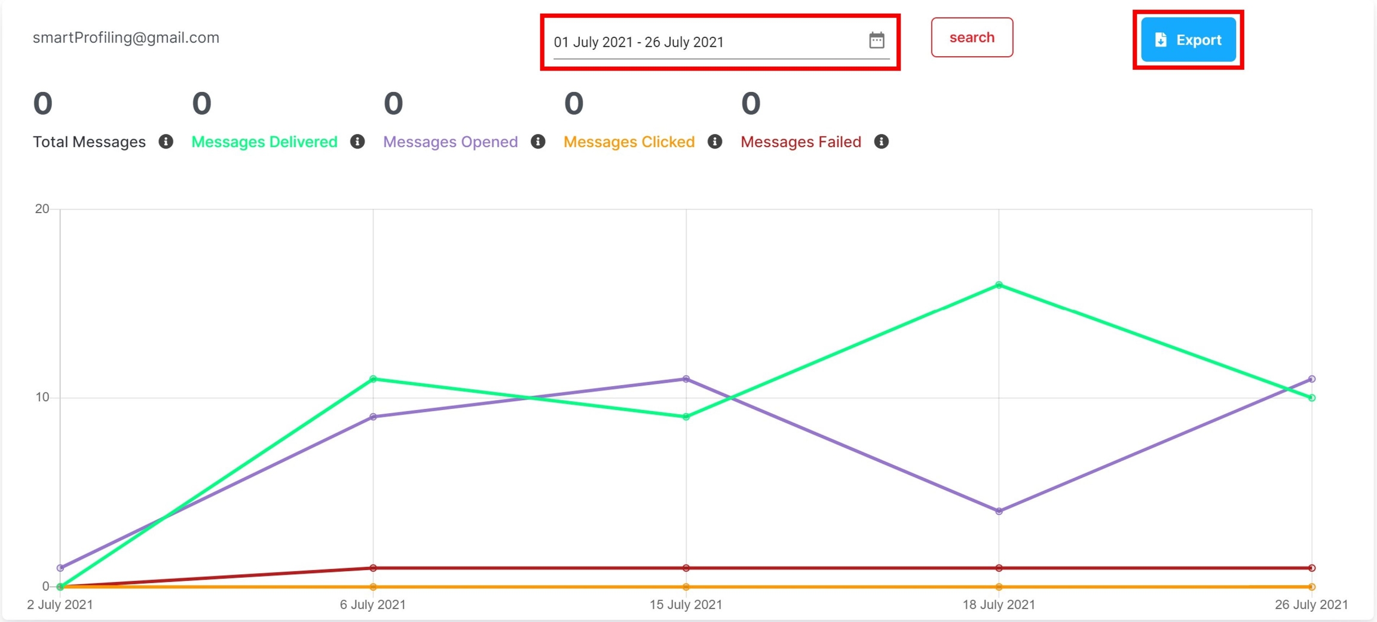Click dark red failed point on 26 July
Screen dimensions: 1377x622
[1311, 568]
